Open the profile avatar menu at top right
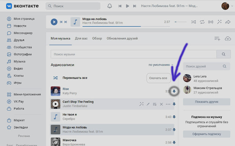235x146 pixels. coord(226,6)
